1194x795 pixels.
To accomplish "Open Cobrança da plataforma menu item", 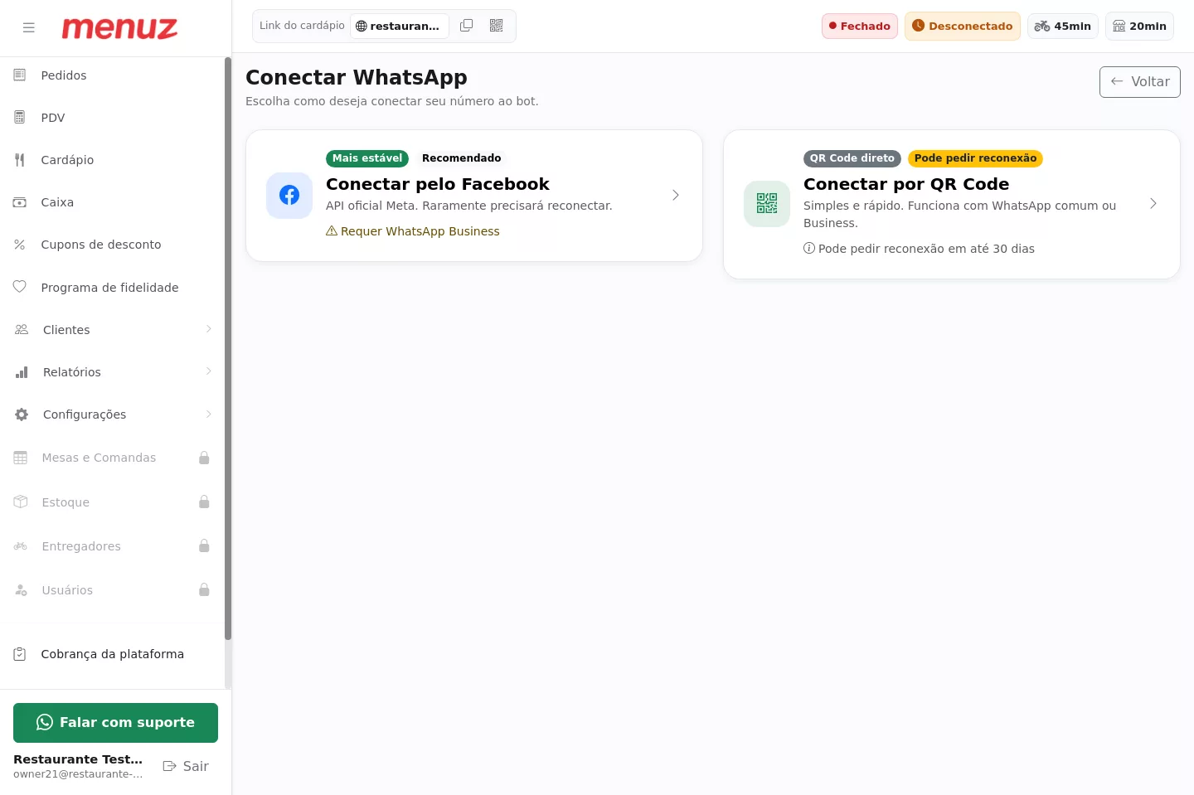I will coord(112,654).
